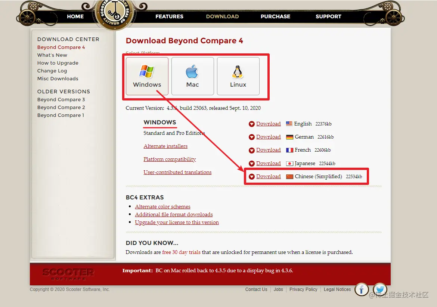437x307 pixels.
Task: Open Privacy Policy footer link
Action: (303, 289)
